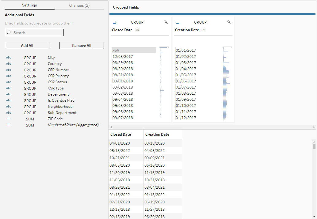Click sort icon on Closed Date card
Viewport: 317px width, 219px height.
[166, 22]
